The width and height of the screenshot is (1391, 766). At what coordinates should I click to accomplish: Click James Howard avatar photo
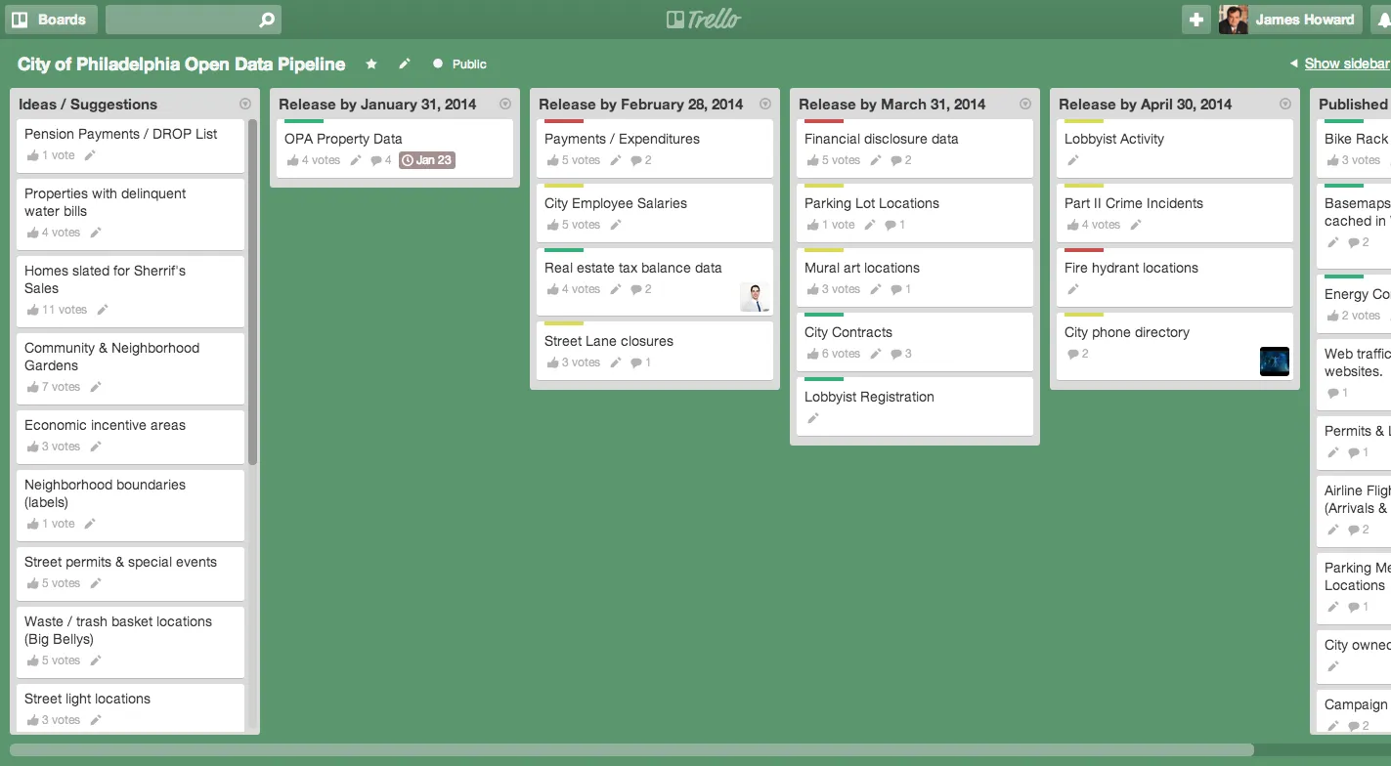[x=1234, y=20]
